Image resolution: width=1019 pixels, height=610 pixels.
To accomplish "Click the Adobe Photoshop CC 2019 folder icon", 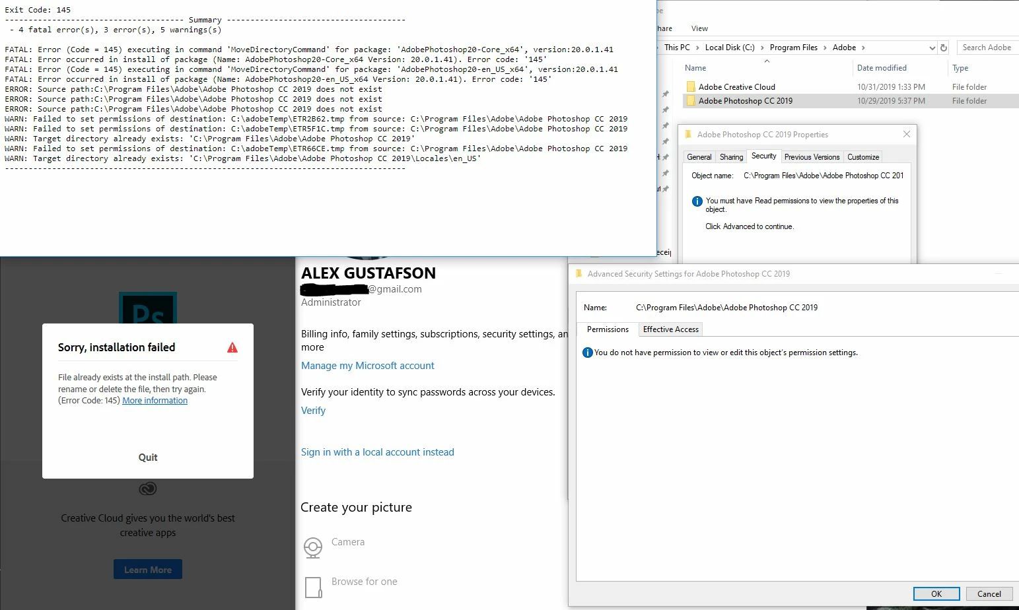I will coord(691,101).
